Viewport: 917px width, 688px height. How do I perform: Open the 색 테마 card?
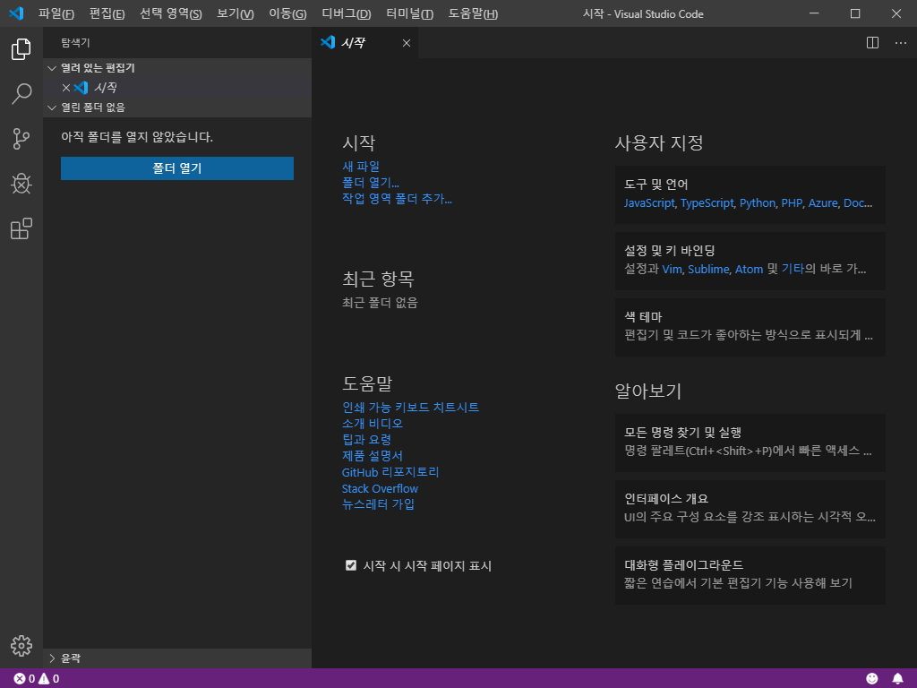[750, 327]
